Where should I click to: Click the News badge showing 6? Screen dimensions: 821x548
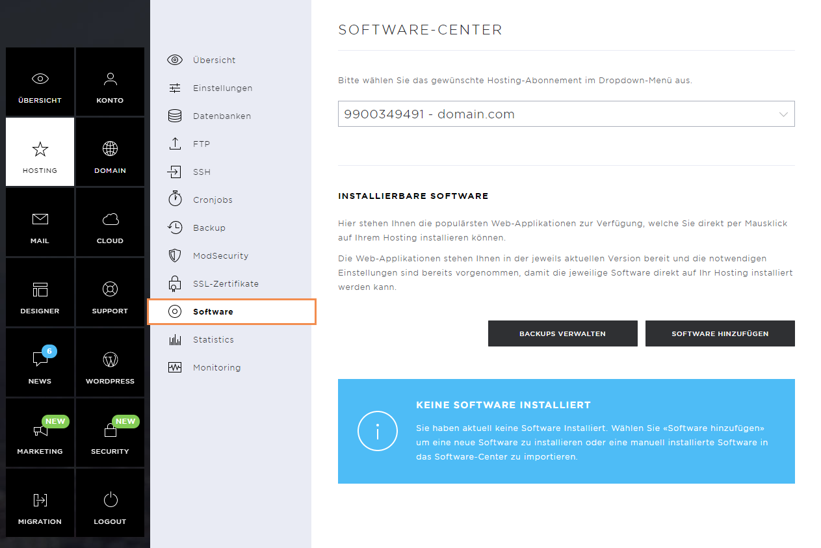point(49,351)
